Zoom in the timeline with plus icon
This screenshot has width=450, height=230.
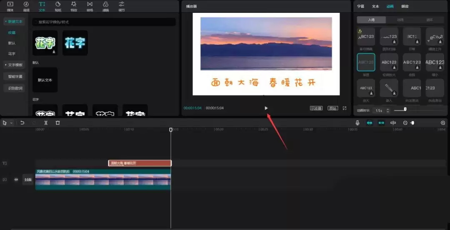(x=443, y=123)
